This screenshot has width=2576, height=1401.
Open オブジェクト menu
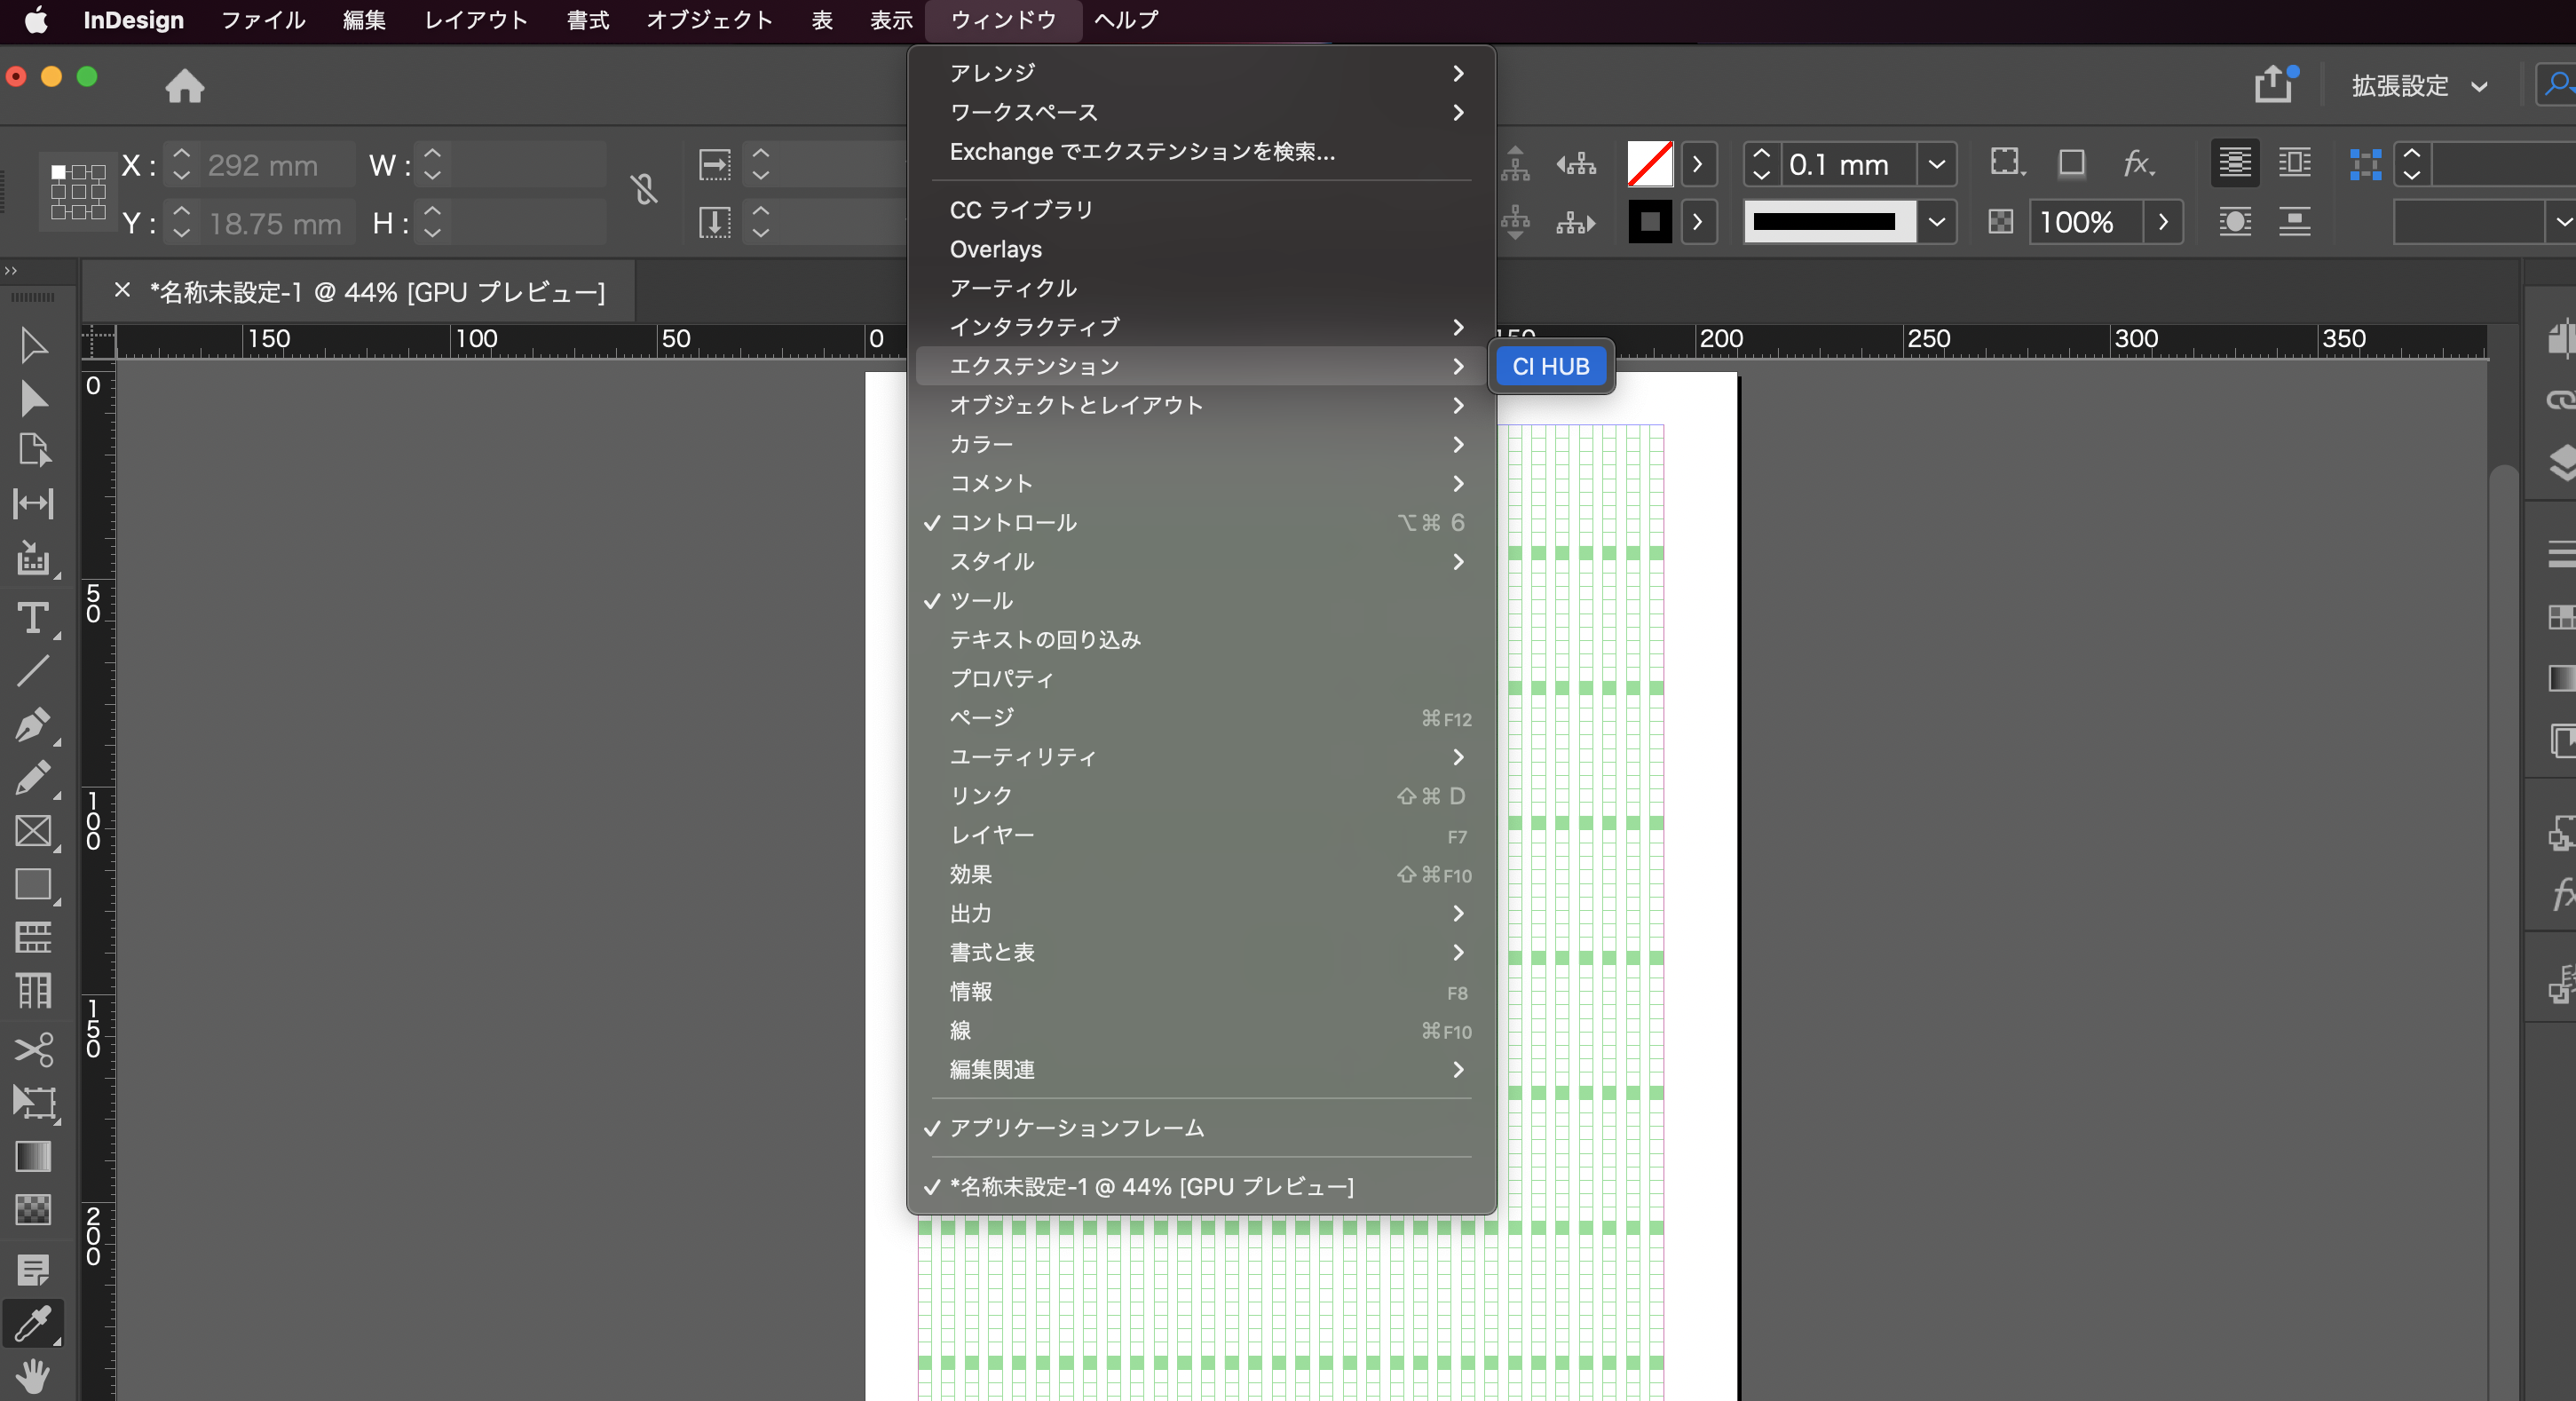click(x=709, y=20)
